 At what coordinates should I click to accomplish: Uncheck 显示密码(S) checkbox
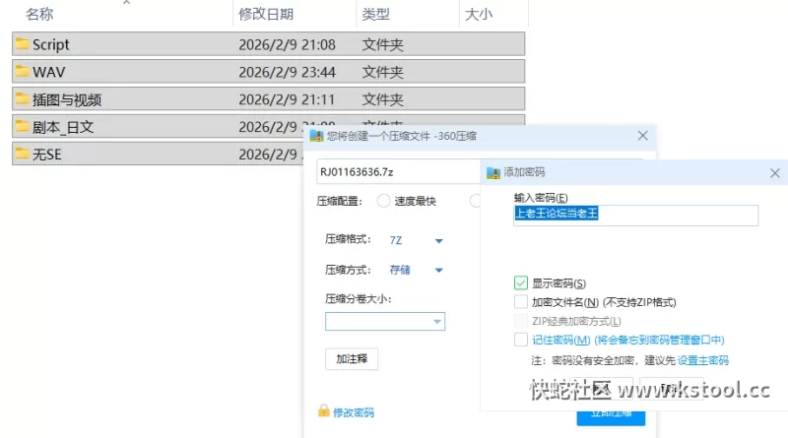tap(521, 283)
